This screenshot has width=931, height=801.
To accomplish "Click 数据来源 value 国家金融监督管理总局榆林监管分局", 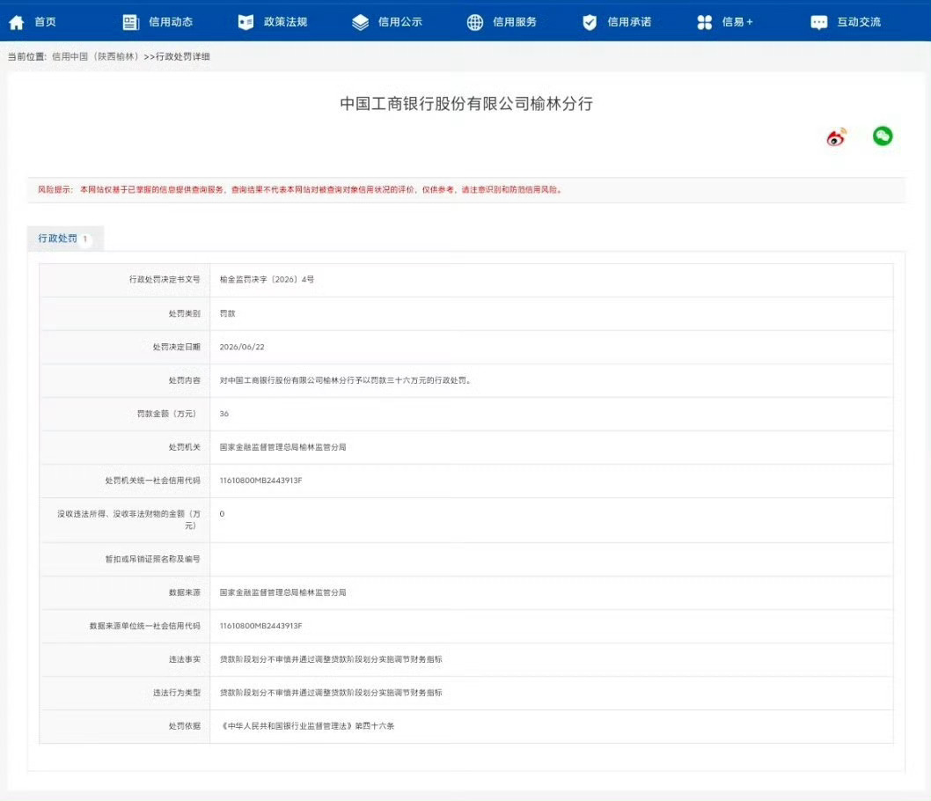I will click(282, 592).
